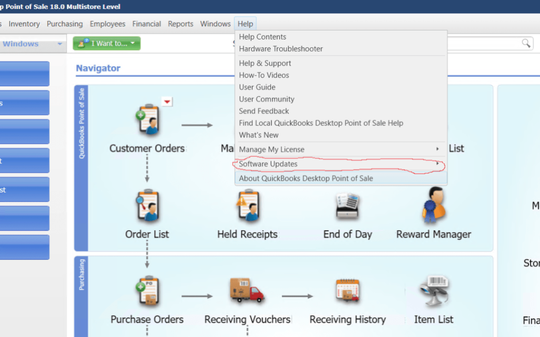Screen dimensions: 540x337
Task: Open the Employees menu
Action: pos(108,24)
